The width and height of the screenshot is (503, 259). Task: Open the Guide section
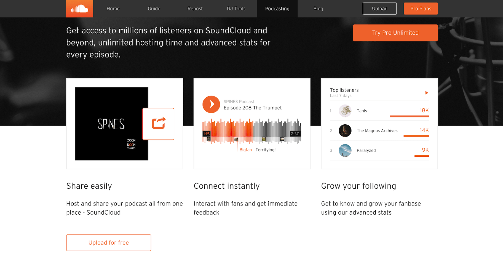(x=154, y=9)
